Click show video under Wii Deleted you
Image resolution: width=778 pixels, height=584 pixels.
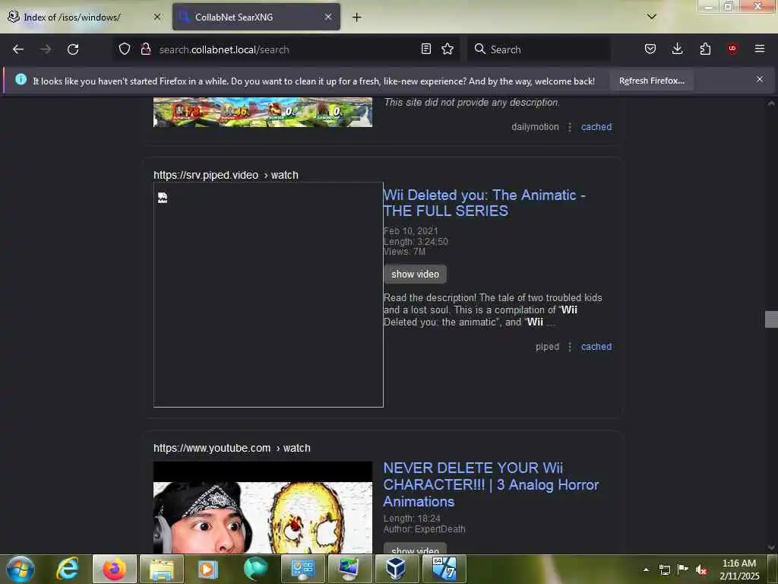[415, 274]
